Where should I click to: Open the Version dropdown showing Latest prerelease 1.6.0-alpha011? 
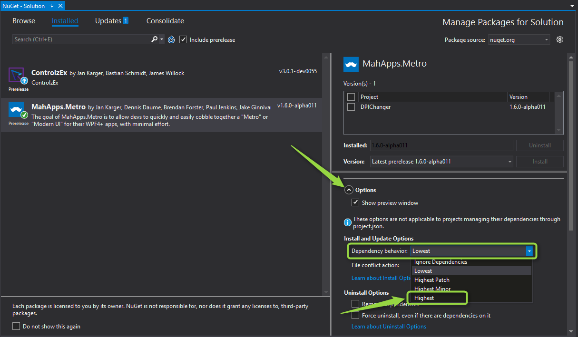pos(509,161)
